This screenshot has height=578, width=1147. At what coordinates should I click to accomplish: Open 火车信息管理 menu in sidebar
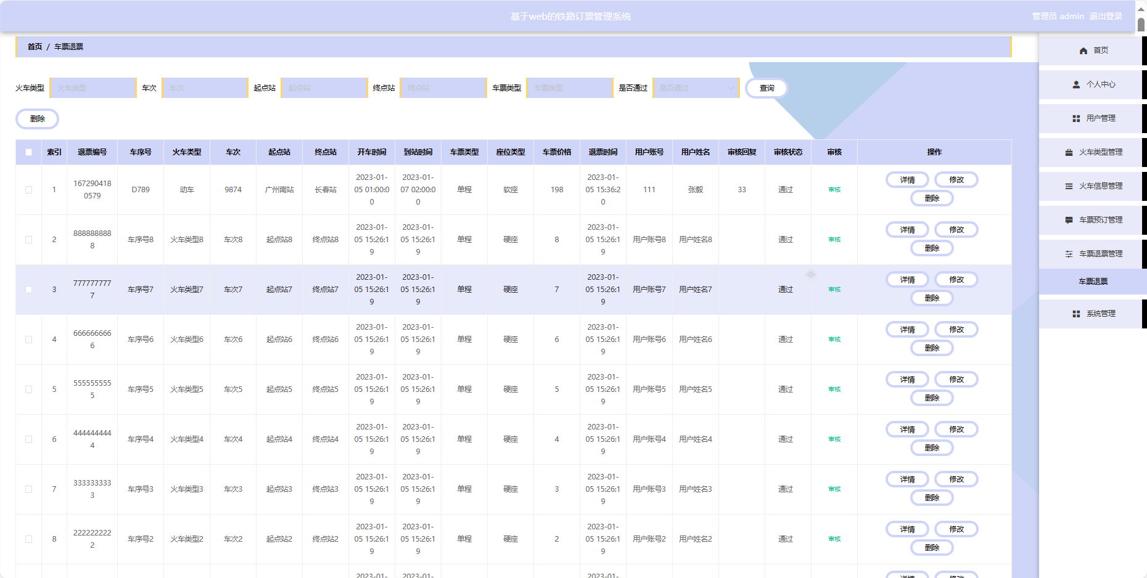pyautogui.click(x=1093, y=186)
